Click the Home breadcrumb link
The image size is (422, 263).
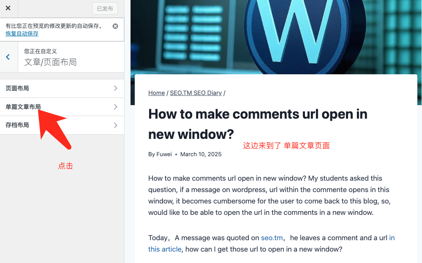pyautogui.click(x=156, y=93)
